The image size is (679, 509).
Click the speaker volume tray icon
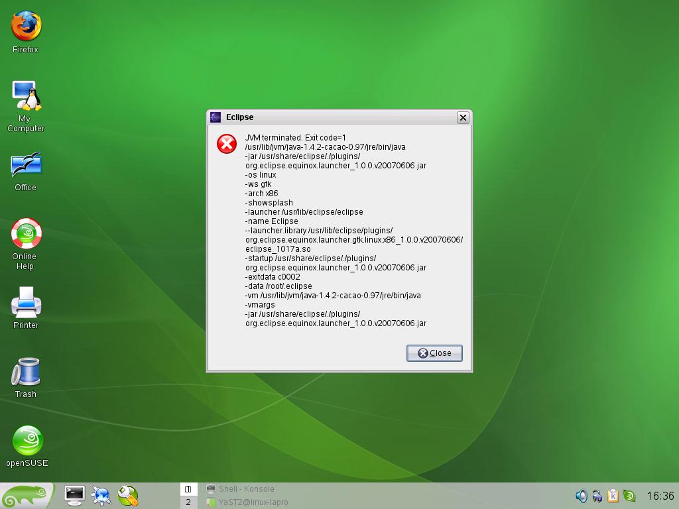click(x=581, y=496)
